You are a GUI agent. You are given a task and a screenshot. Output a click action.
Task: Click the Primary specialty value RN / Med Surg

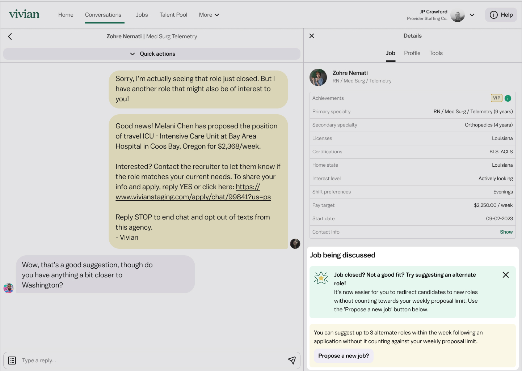[473, 112]
